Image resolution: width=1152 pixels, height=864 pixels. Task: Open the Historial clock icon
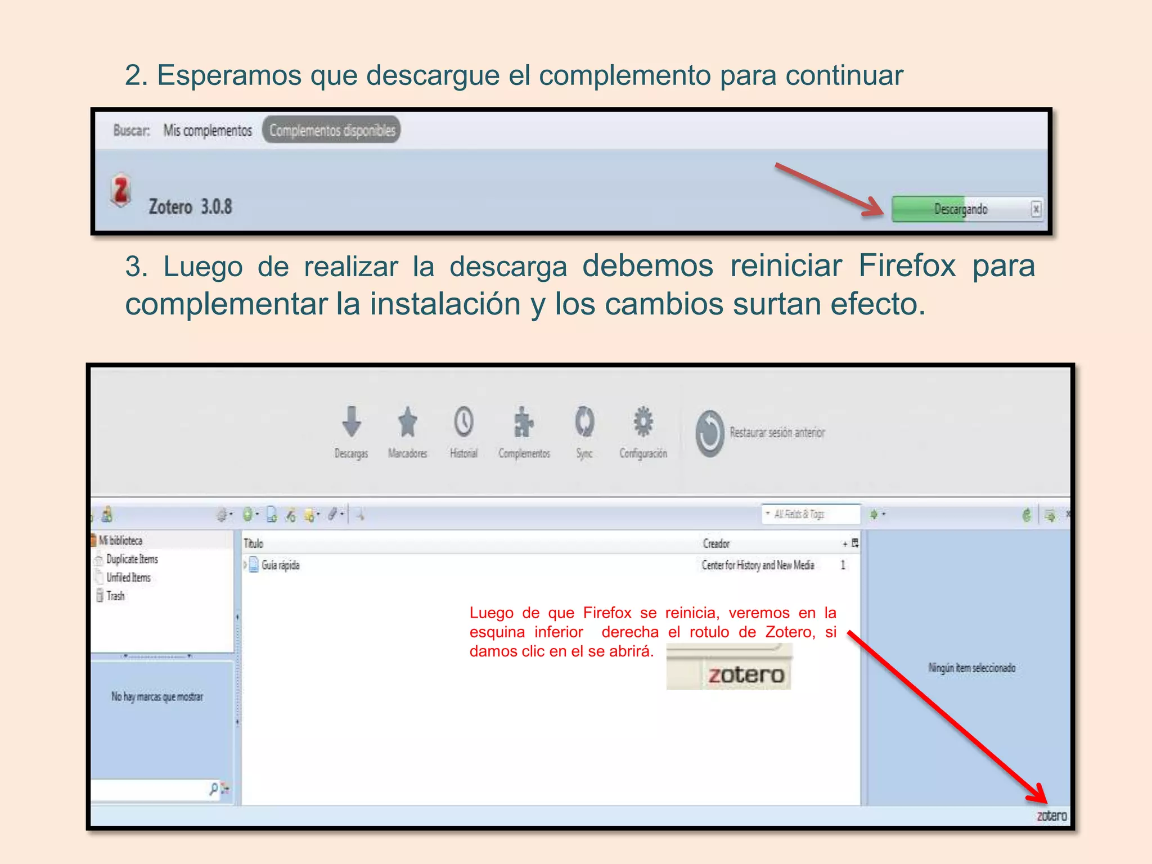[463, 422]
